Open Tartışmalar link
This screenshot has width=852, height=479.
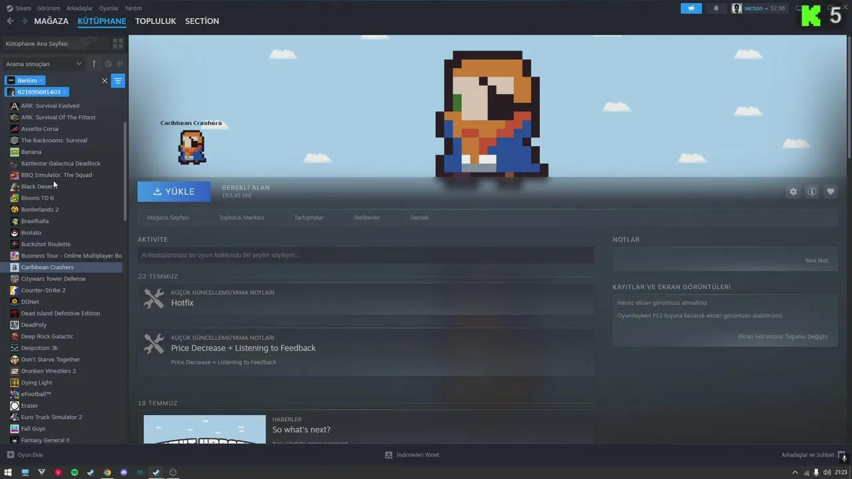pos(309,218)
